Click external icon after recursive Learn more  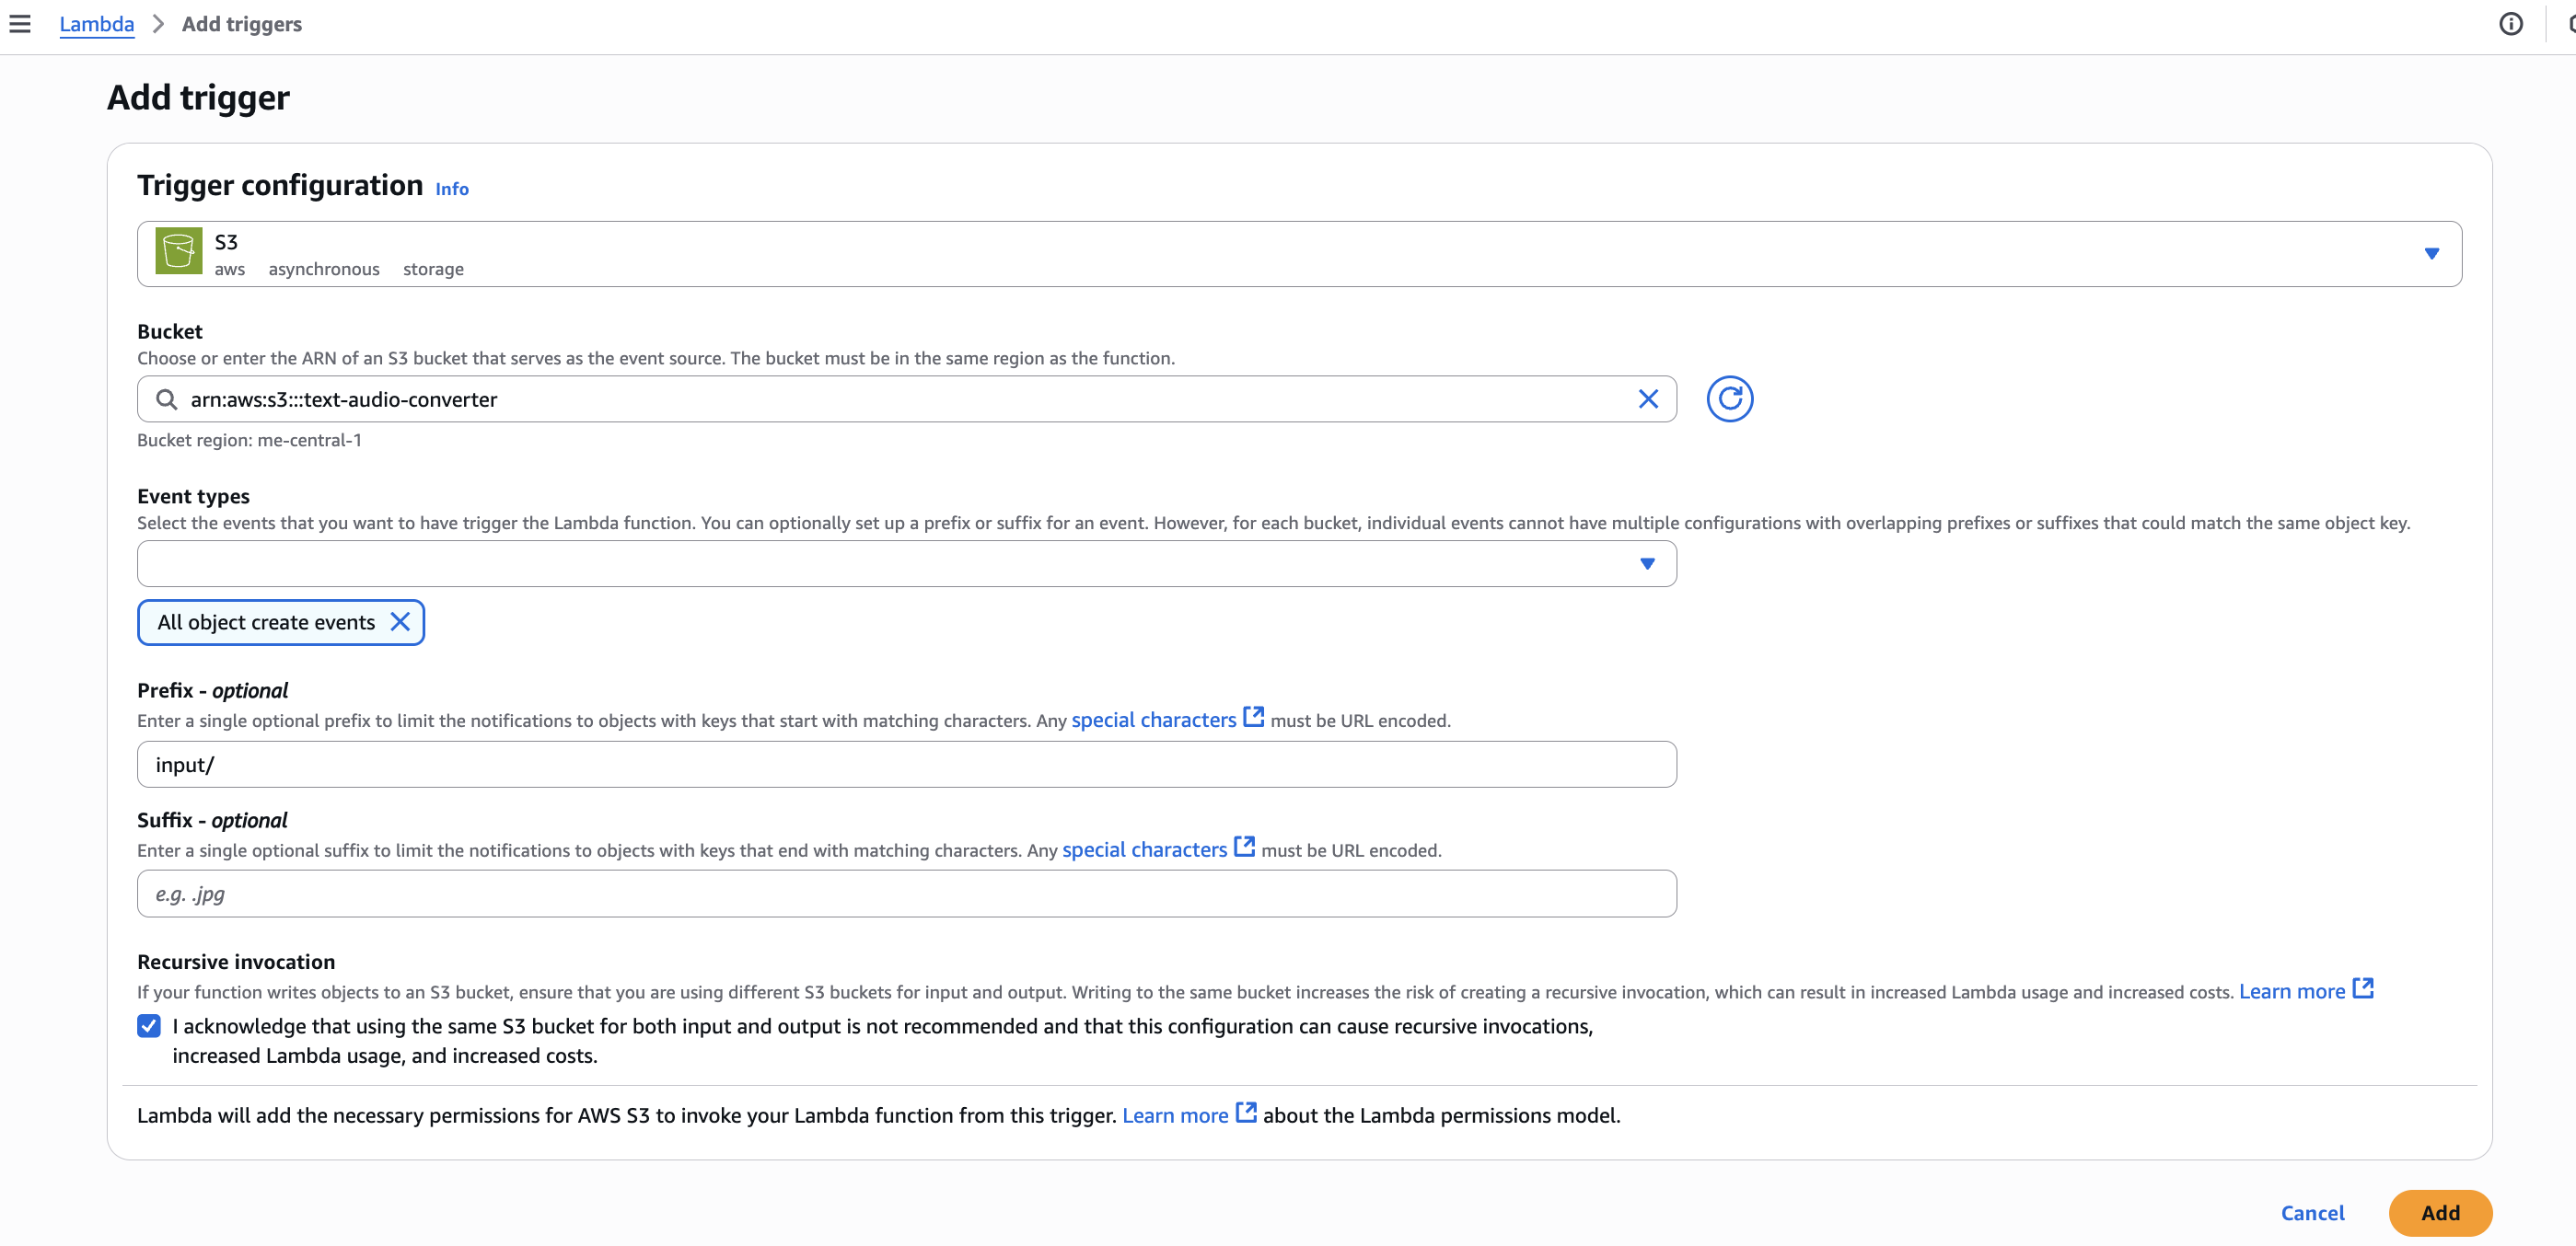[2362, 989]
